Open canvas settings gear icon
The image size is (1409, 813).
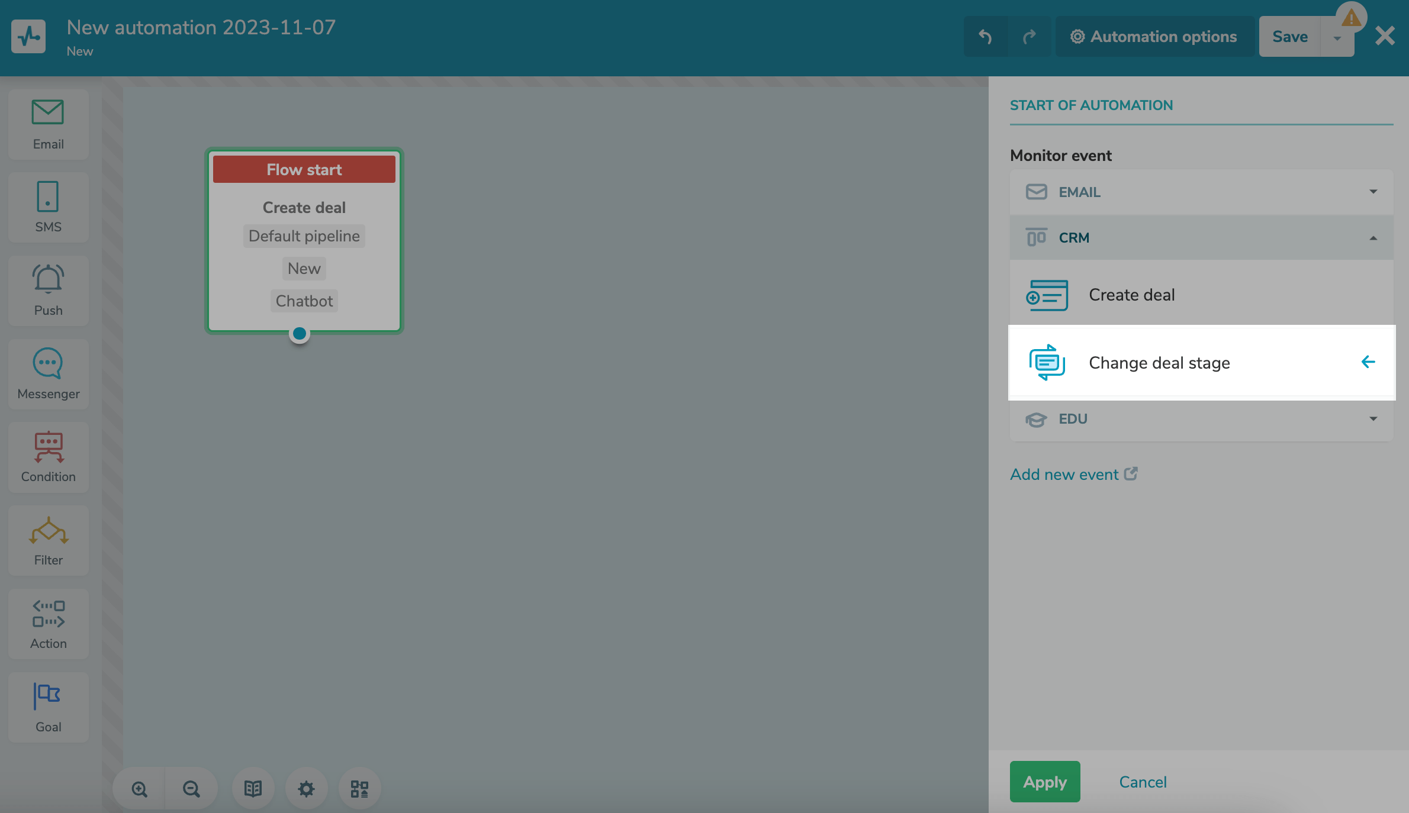(x=306, y=789)
